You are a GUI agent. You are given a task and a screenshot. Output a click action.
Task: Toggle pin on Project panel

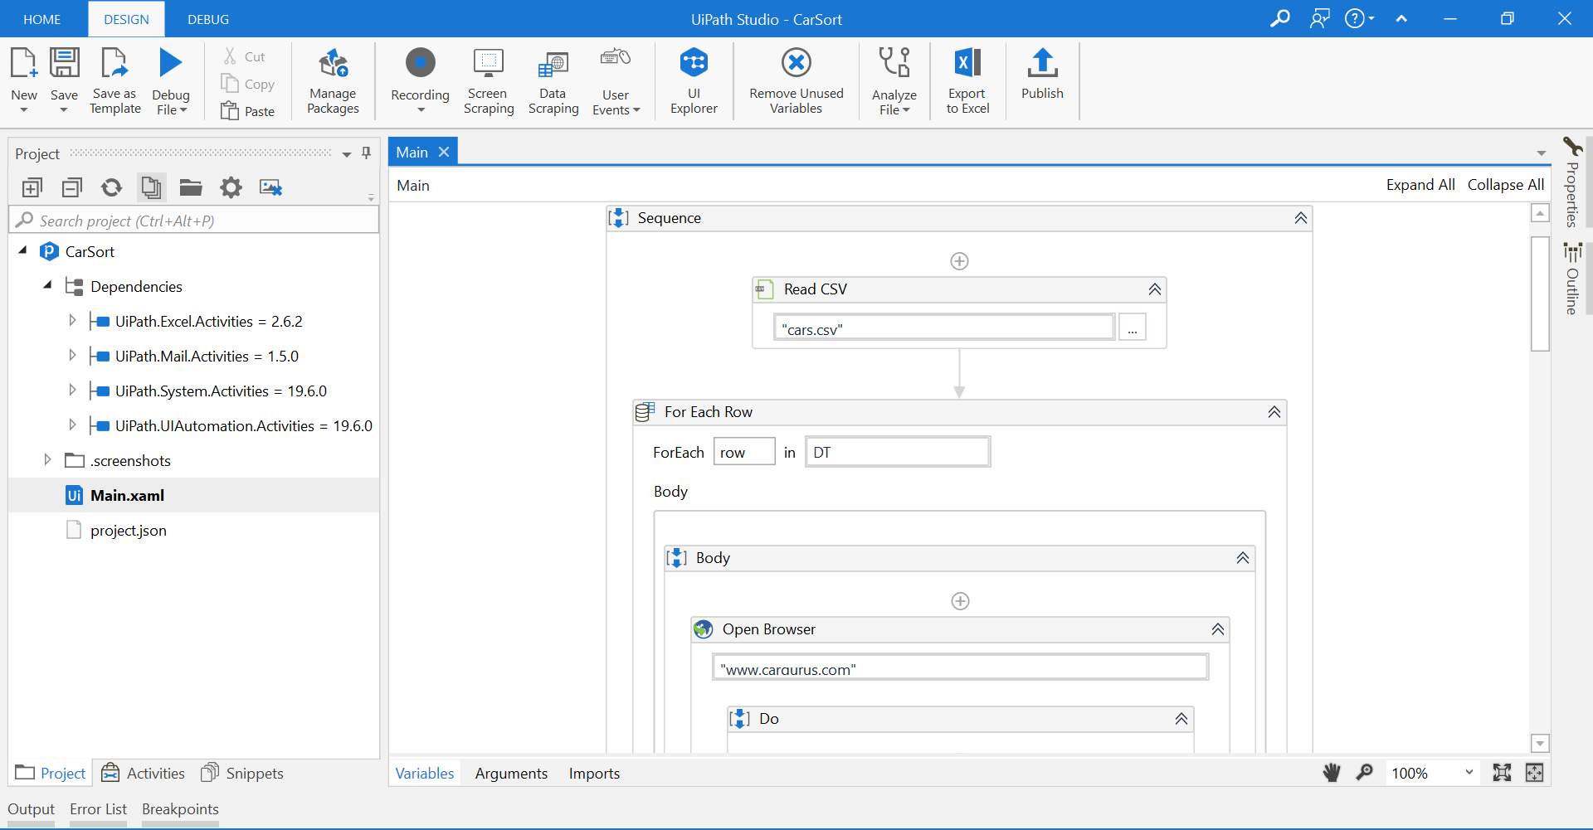[x=366, y=153]
